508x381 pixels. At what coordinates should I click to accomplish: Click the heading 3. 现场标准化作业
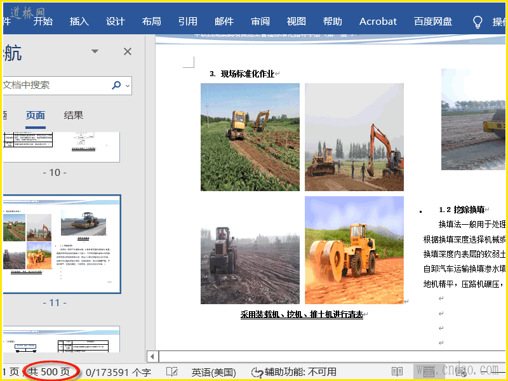pos(243,74)
